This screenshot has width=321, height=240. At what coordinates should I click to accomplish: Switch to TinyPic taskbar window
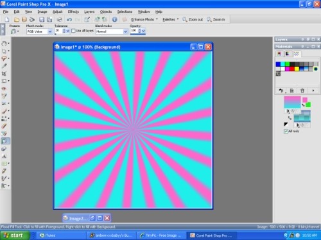[160, 236]
